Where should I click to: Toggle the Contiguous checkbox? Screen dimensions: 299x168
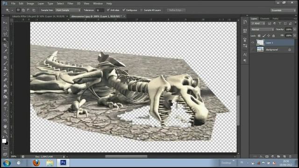(124, 10)
